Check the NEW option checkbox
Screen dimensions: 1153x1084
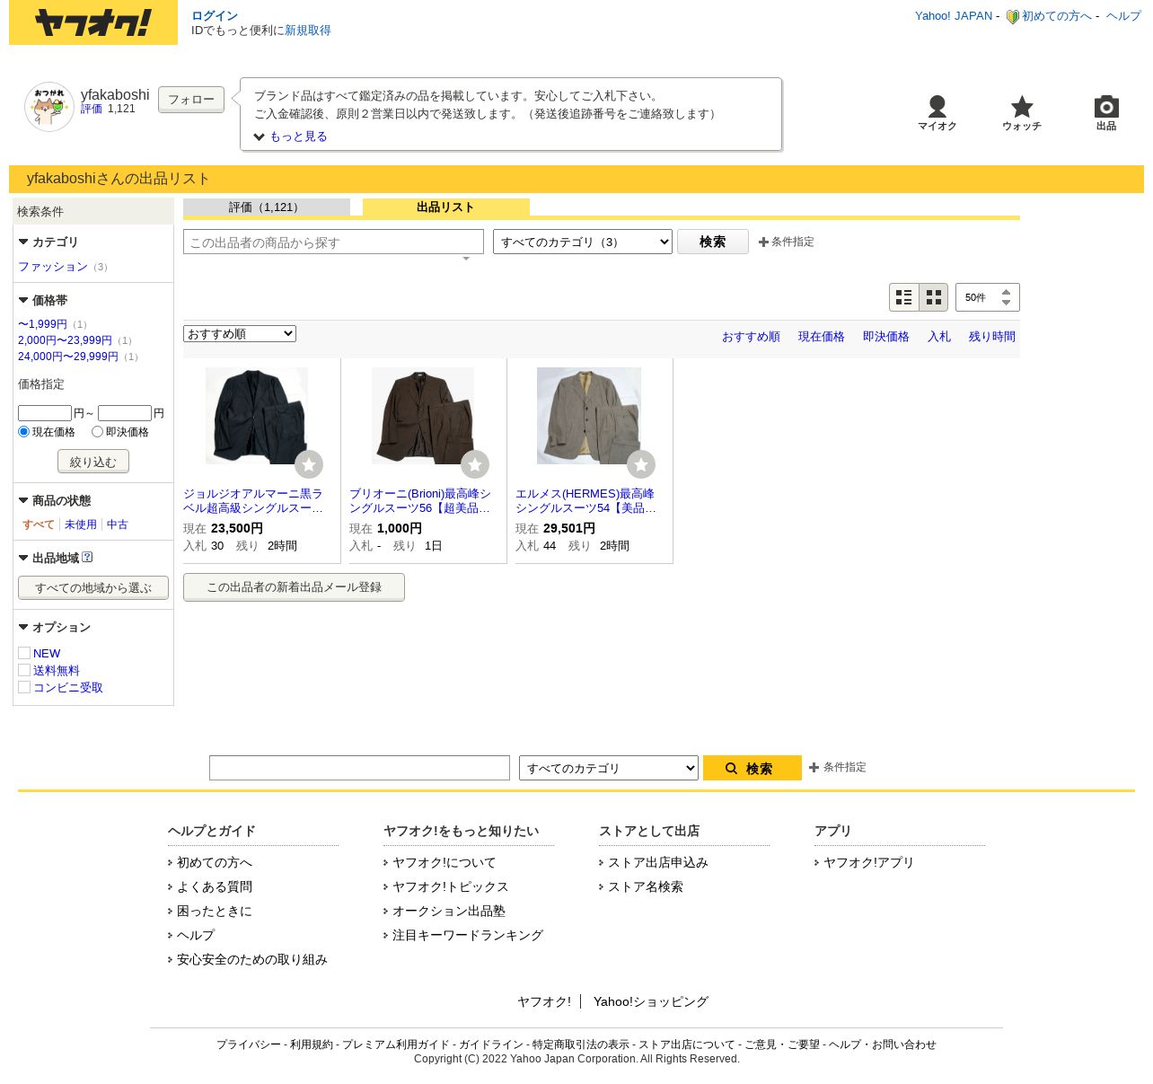(24, 653)
